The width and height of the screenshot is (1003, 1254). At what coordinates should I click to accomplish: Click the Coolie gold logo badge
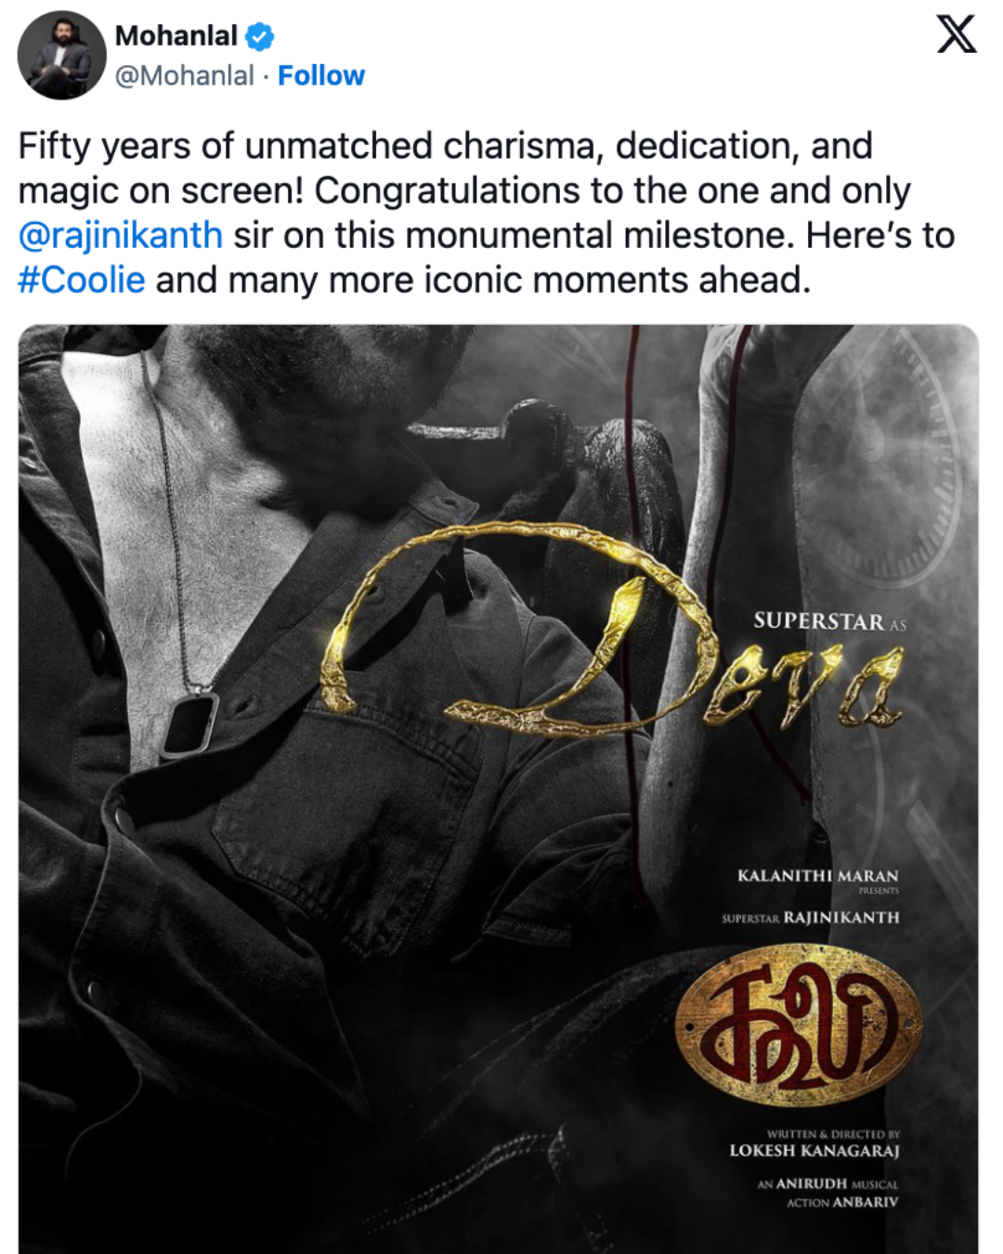point(799,1025)
